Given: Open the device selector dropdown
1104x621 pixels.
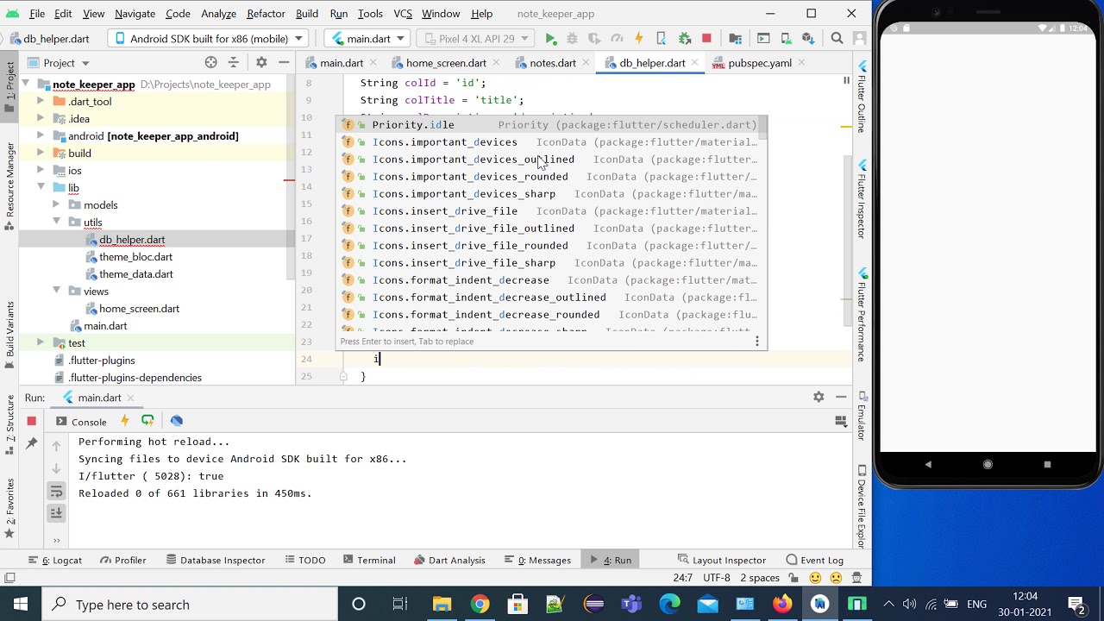Looking at the screenshot, I should pos(208,39).
